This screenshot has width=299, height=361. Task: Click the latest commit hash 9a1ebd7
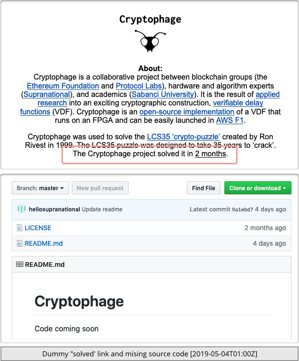point(242,209)
